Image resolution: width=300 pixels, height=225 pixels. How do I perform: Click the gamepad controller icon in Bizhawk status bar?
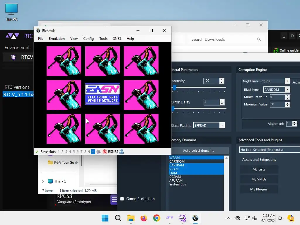coord(99,151)
